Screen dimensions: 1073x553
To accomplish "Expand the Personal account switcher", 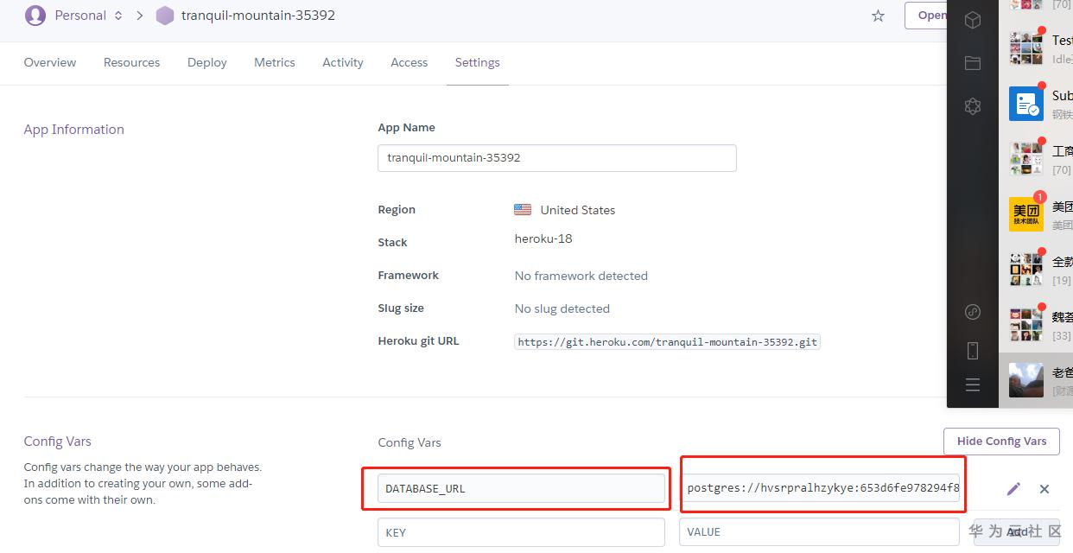I will 118,16.
